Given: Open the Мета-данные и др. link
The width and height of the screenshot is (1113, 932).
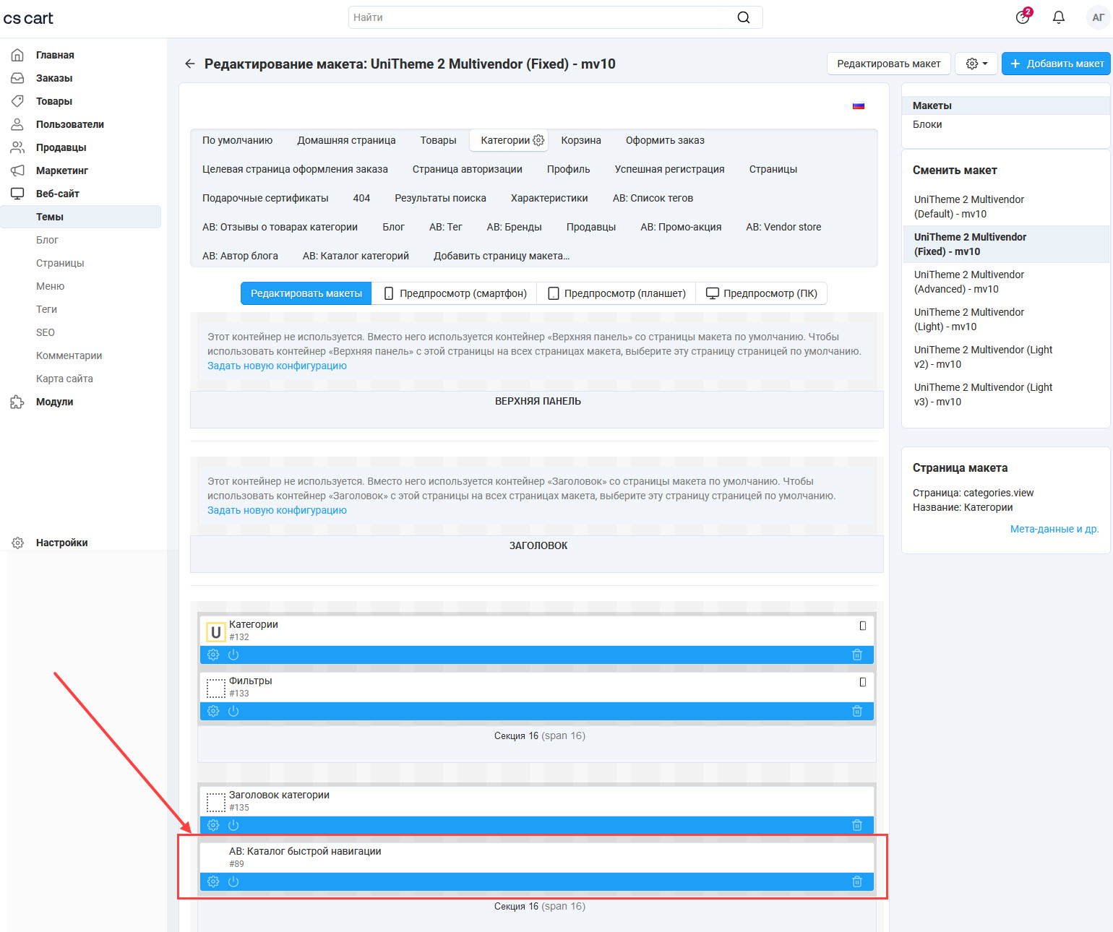Looking at the screenshot, I should pos(1054,529).
